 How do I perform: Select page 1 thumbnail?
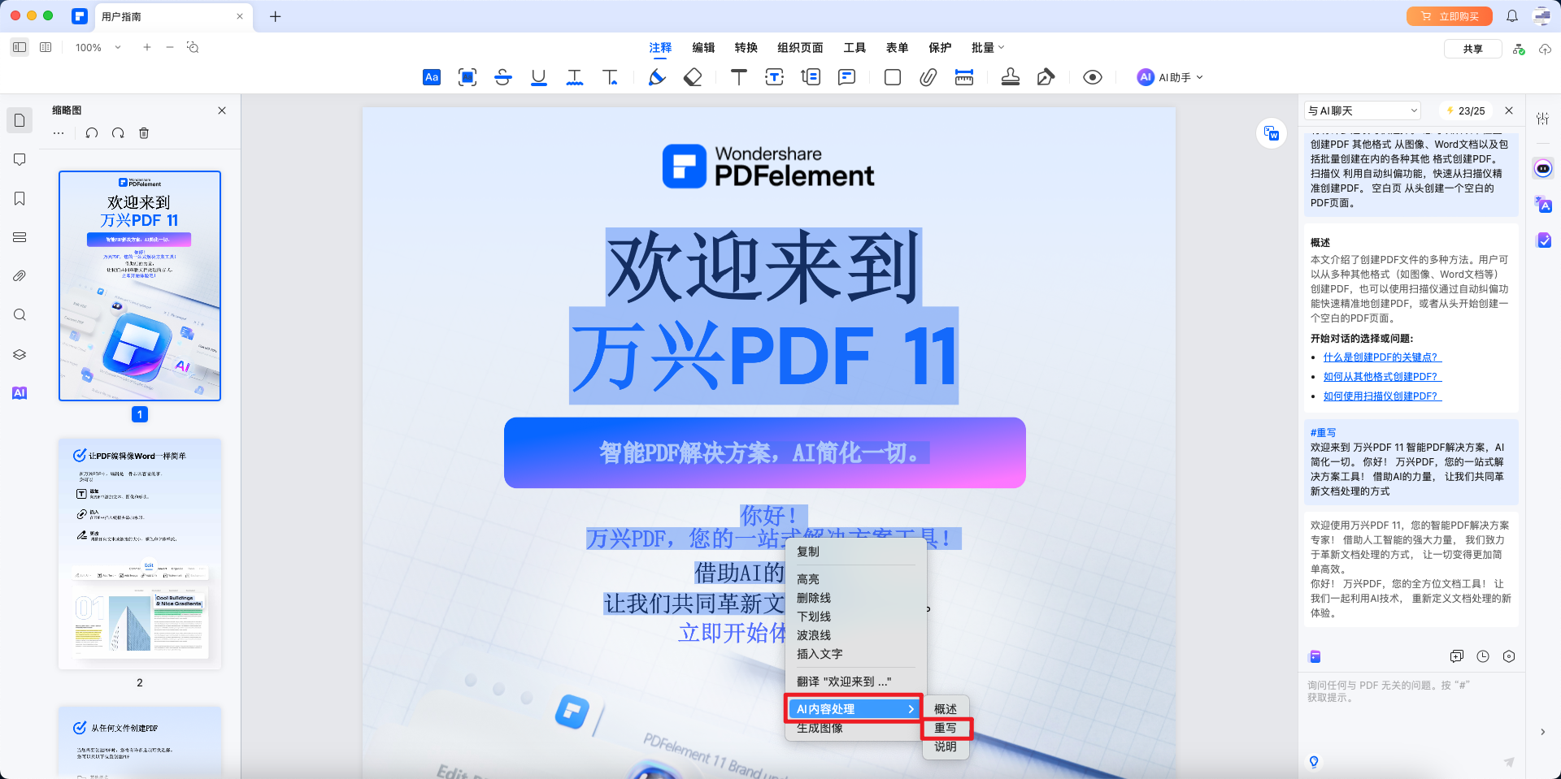[140, 286]
